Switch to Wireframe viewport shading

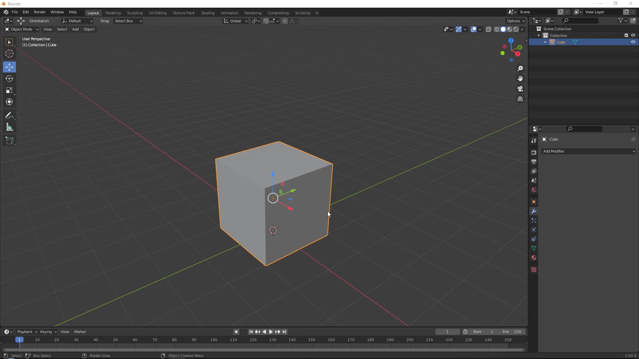497,29
